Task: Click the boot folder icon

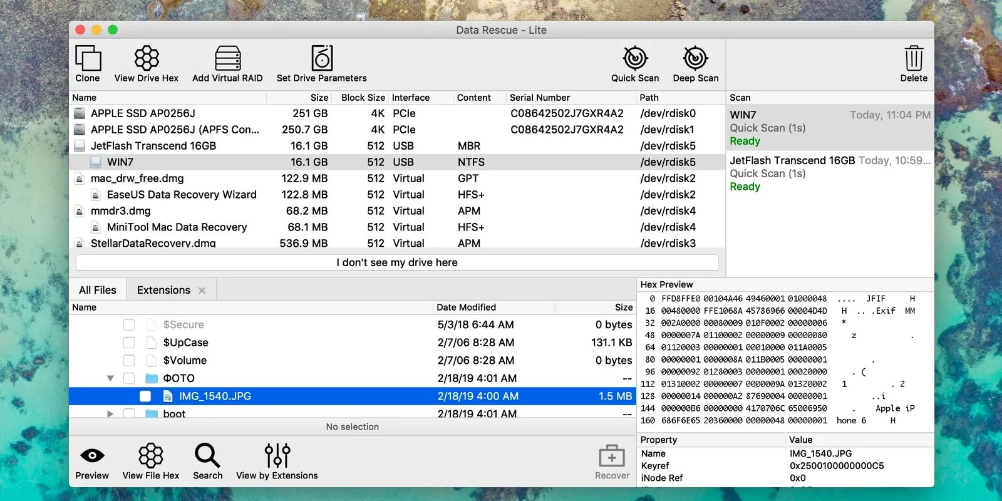Action: pos(152,413)
